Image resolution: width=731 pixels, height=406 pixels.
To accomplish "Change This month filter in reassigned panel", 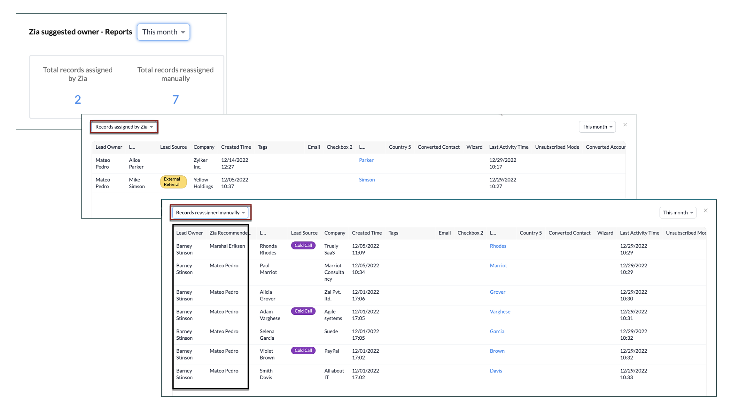I will 678,213.
